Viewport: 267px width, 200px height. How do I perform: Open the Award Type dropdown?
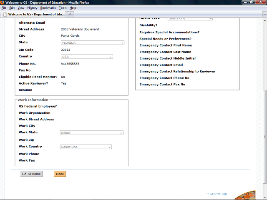pos(190,19)
